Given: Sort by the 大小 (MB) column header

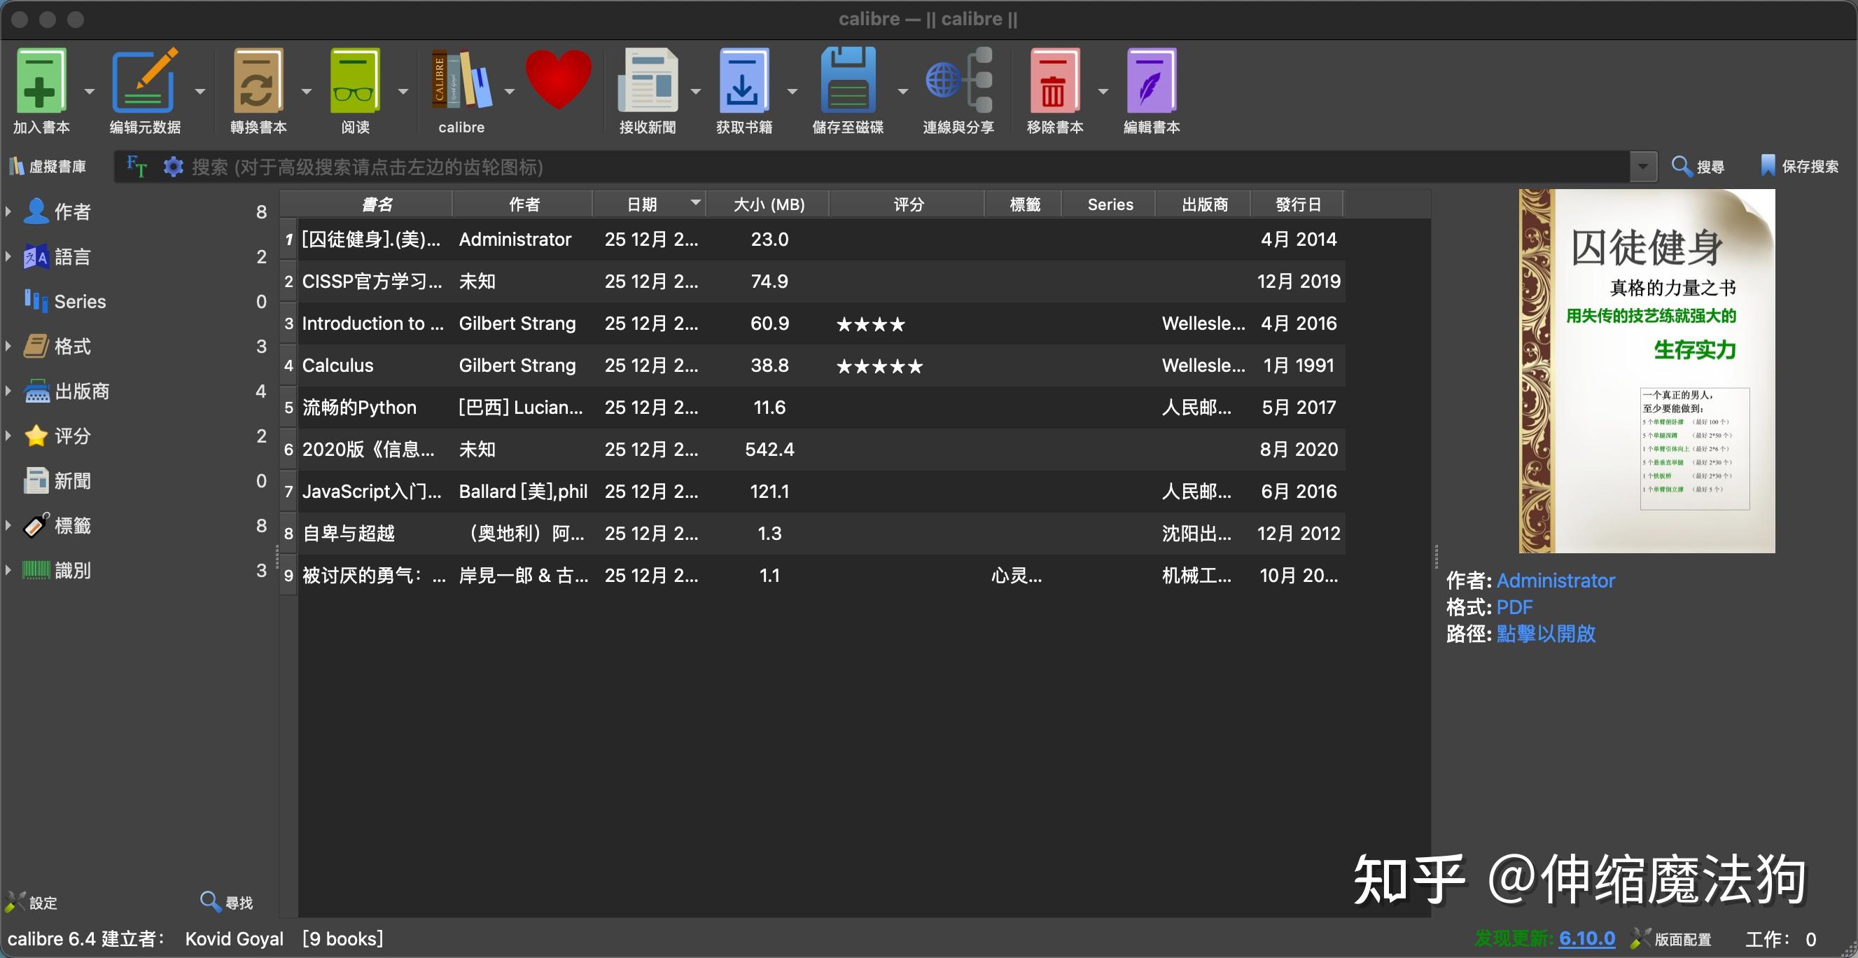Looking at the screenshot, I should pos(768,204).
